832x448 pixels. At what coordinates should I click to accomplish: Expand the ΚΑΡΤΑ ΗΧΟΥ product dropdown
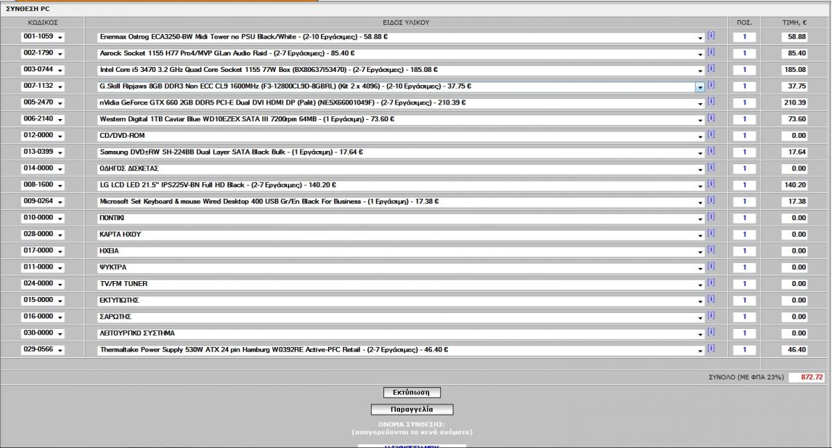(401, 234)
